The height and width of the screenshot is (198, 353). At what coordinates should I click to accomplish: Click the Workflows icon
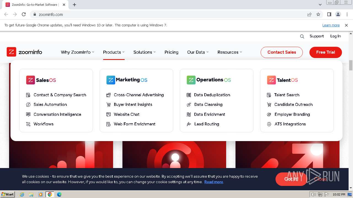click(x=28, y=124)
